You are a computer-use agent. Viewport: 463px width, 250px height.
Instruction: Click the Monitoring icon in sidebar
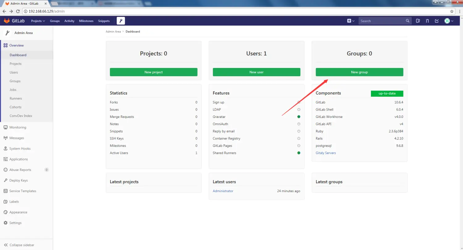click(x=5, y=127)
